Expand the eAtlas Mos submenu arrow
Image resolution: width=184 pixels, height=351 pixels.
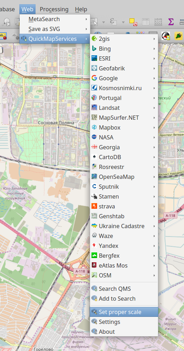click(154, 265)
